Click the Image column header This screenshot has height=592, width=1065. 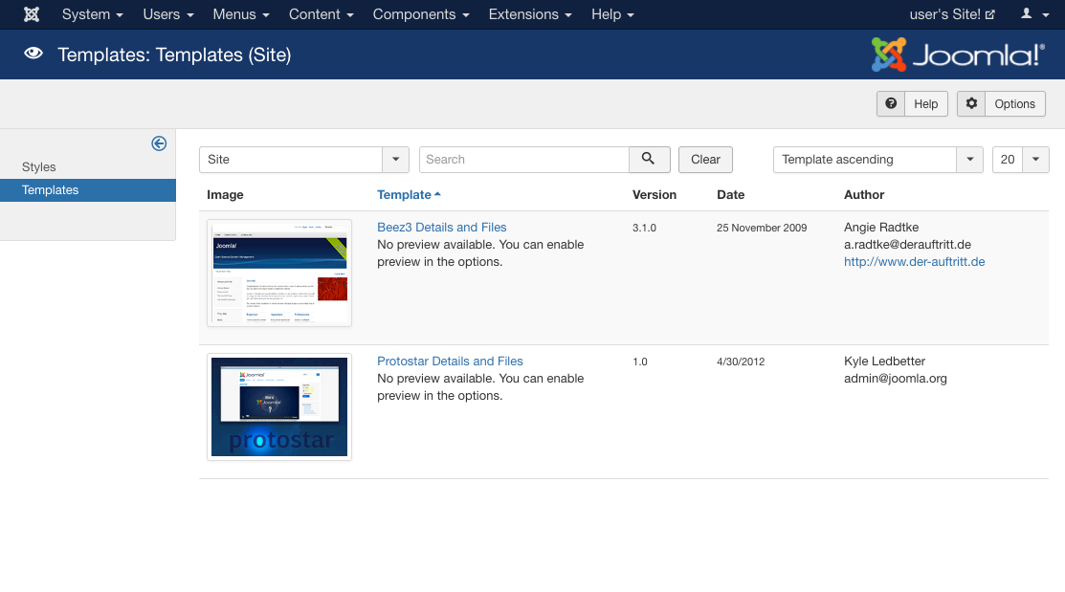225,195
